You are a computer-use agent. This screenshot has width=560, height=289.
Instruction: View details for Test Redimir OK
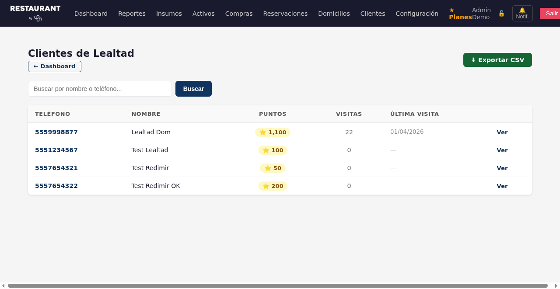tap(502, 186)
